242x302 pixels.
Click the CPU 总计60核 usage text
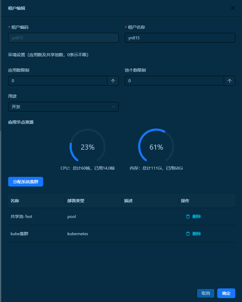tap(88, 168)
